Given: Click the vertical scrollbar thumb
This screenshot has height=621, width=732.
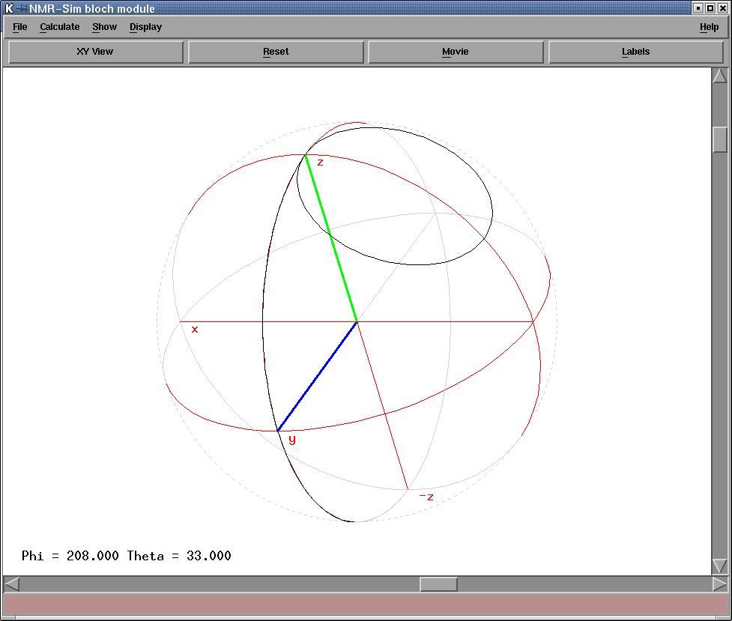Looking at the screenshot, I should [720, 139].
